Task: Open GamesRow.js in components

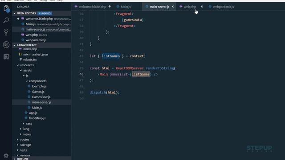Action: tap(41, 97)
